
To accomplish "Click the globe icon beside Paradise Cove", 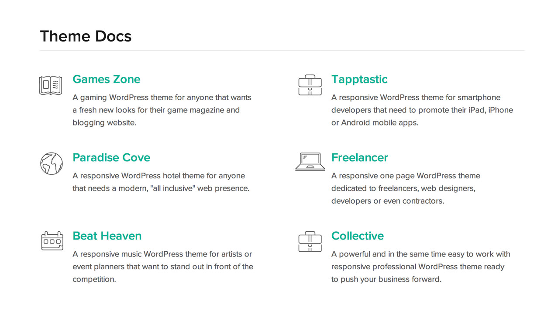I will point(52,163).
